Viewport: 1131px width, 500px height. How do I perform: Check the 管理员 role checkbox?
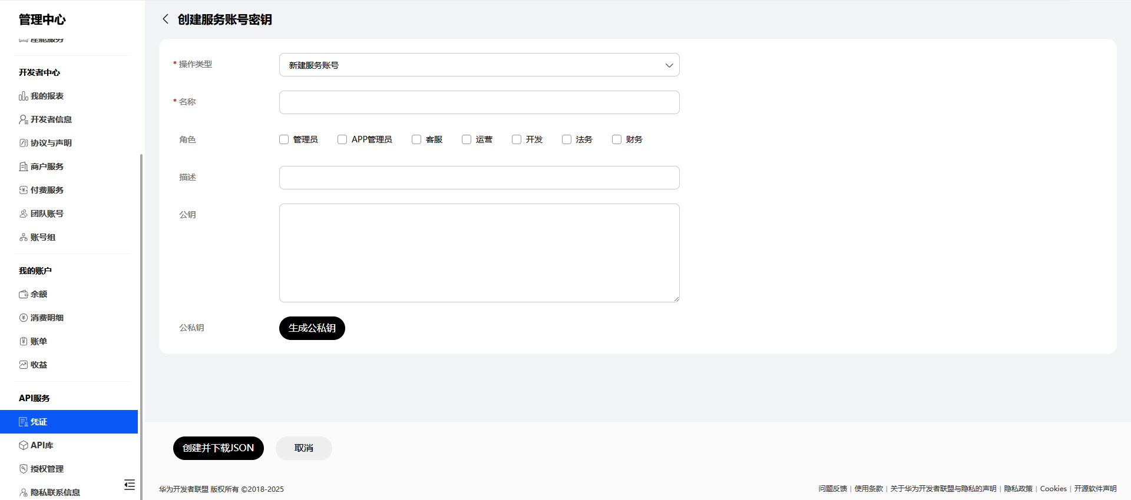point(284,139)
